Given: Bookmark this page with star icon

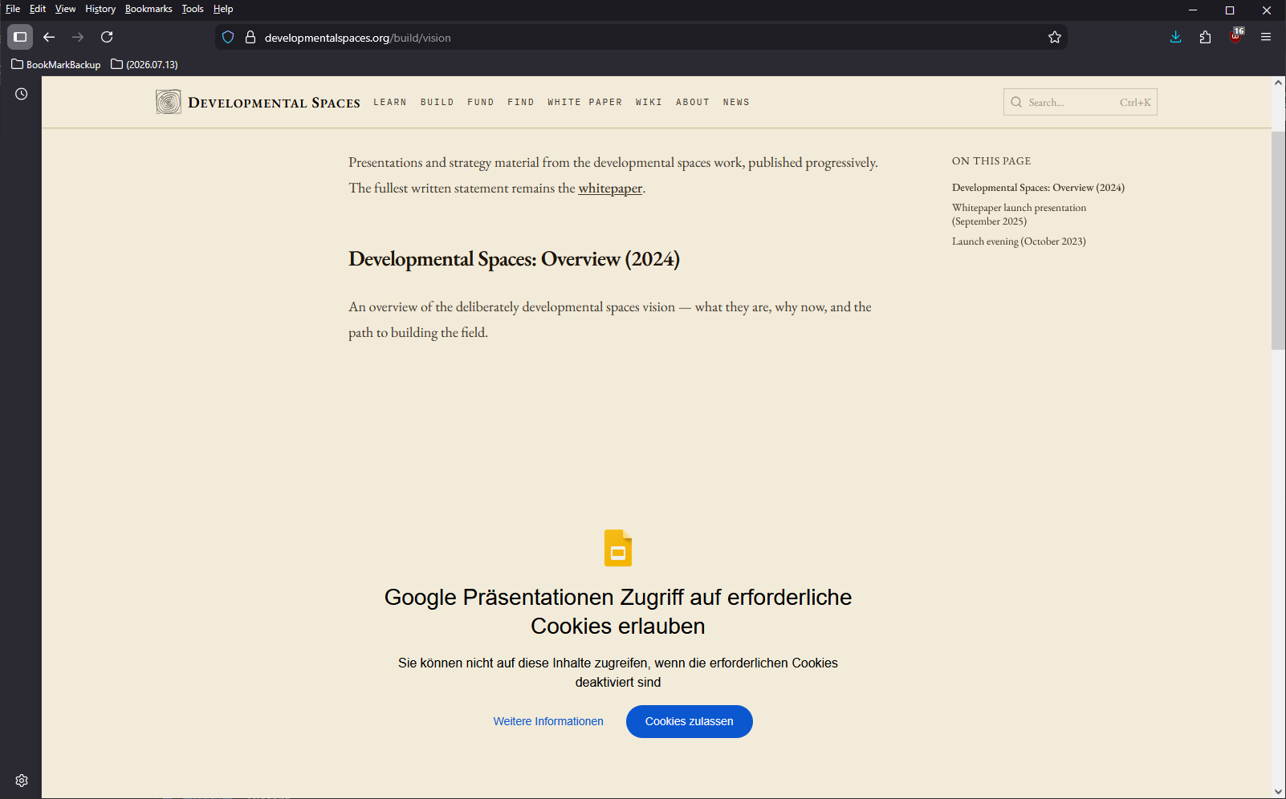Looking at the screenshot, I should point(1055,38).
